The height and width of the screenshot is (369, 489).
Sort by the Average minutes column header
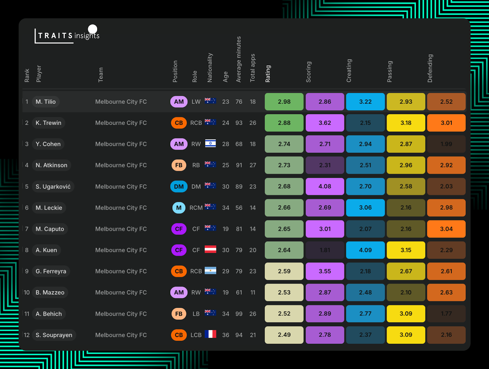239,59
